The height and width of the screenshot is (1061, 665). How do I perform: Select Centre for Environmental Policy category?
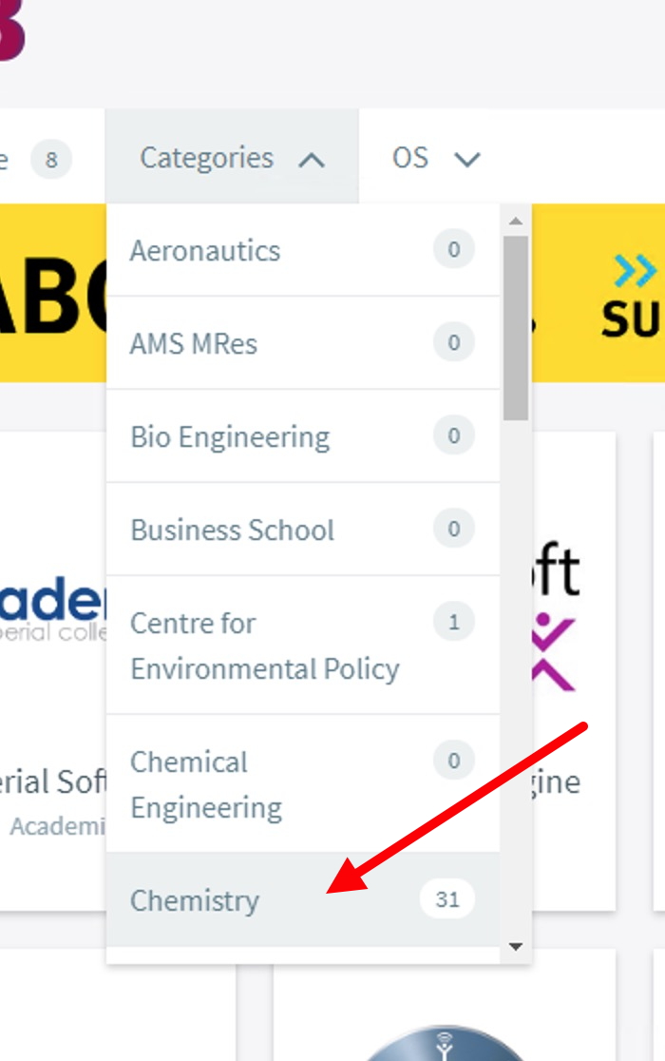click(264, 646)
